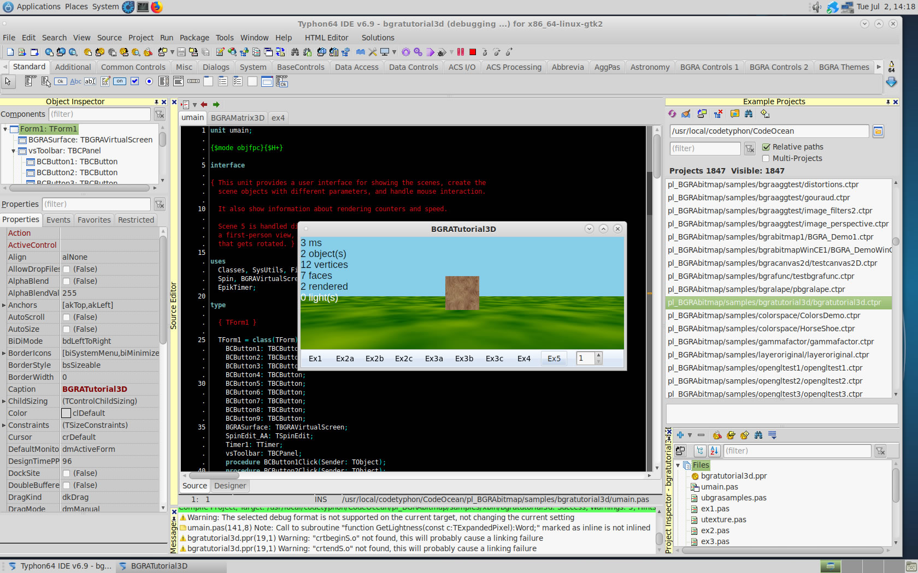
Task: Select the TMainMenu palette component
Action: click(31, 82)
